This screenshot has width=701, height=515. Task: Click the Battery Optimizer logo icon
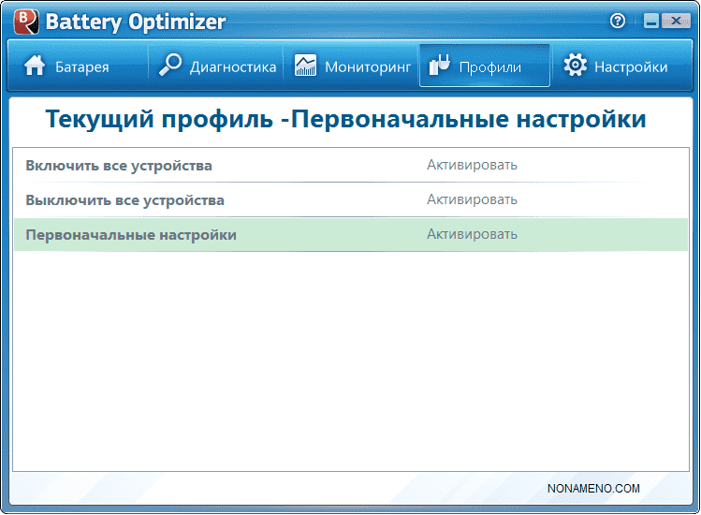click(24, 21)
